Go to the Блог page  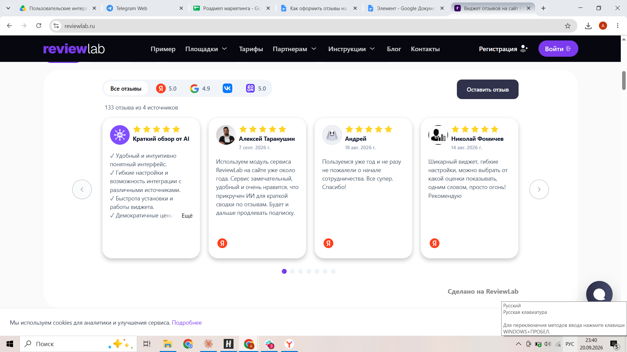394,49
